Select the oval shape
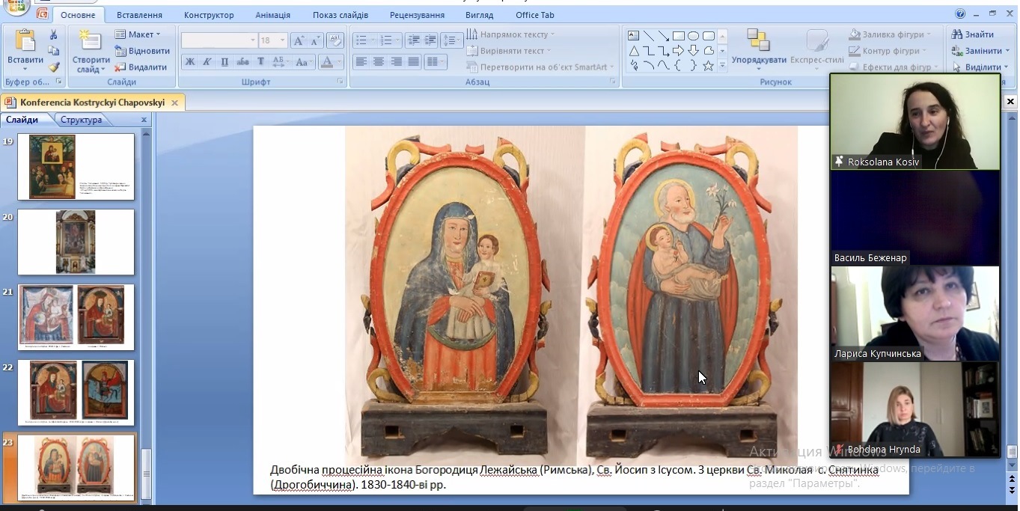 tap(693, 35)
